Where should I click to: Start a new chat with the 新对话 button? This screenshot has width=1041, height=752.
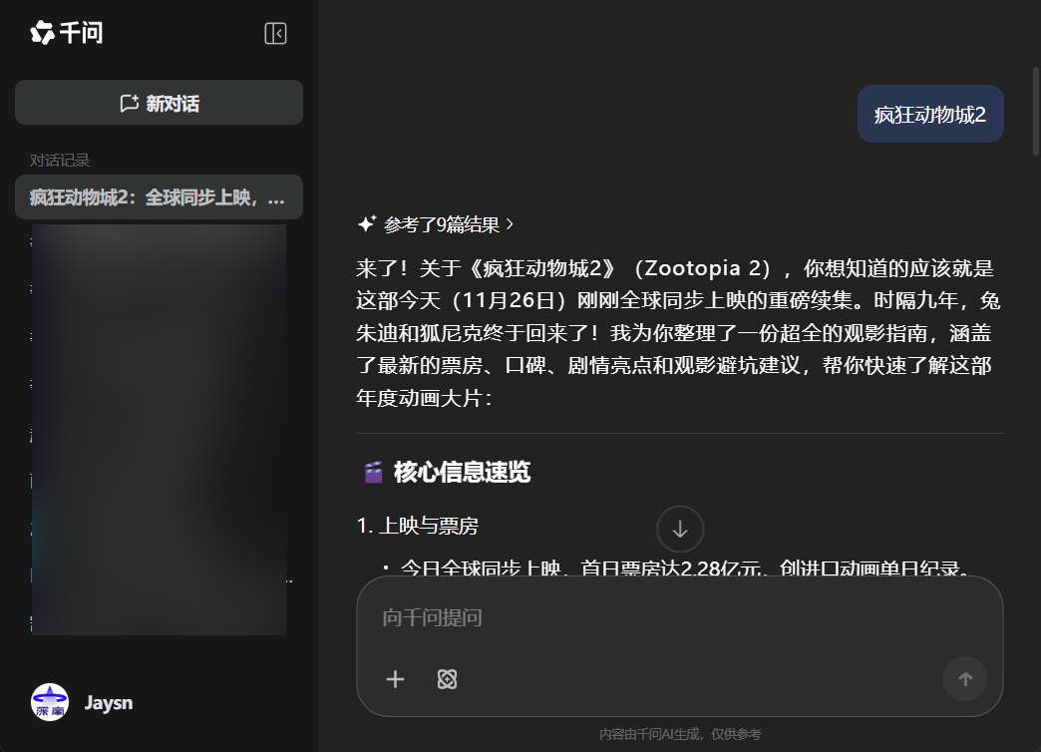[158, 102]
